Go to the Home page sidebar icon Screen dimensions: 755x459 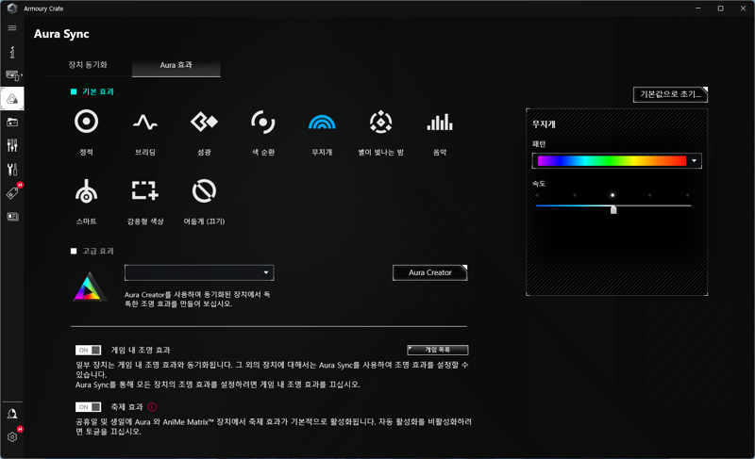(12, 52)
